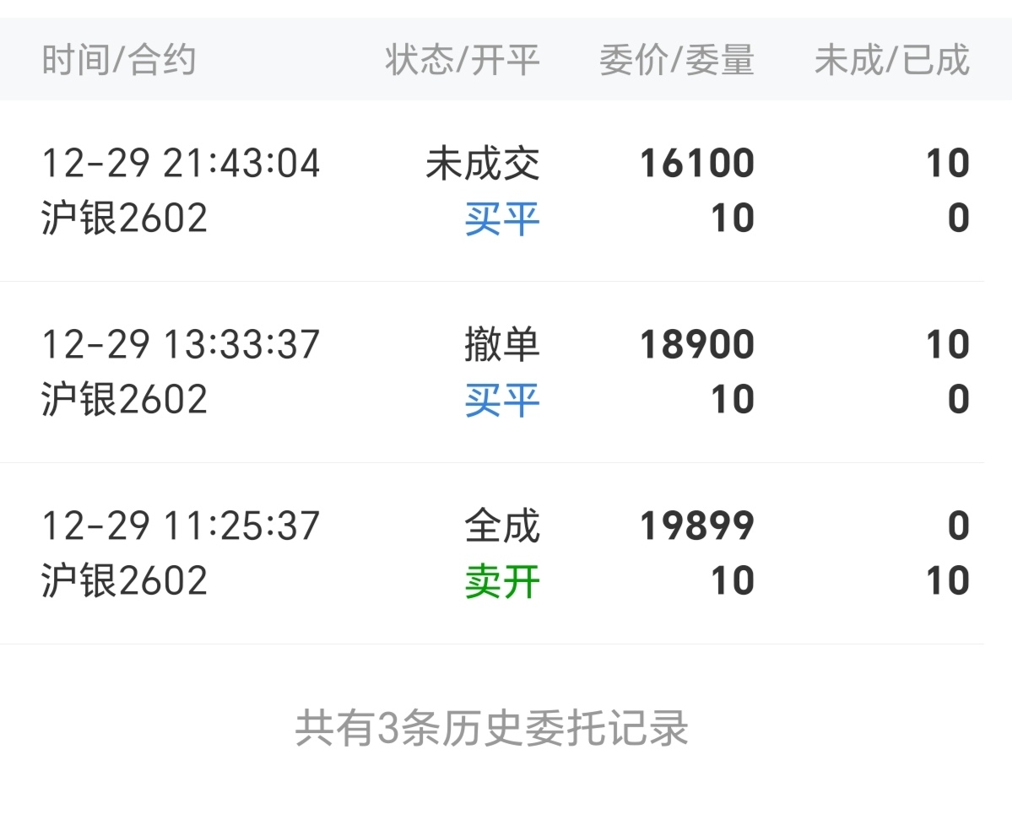Select the 委价/委量 column header

point(676,61)
